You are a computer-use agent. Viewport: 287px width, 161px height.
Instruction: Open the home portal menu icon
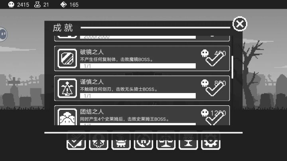(x=143, y=141)
